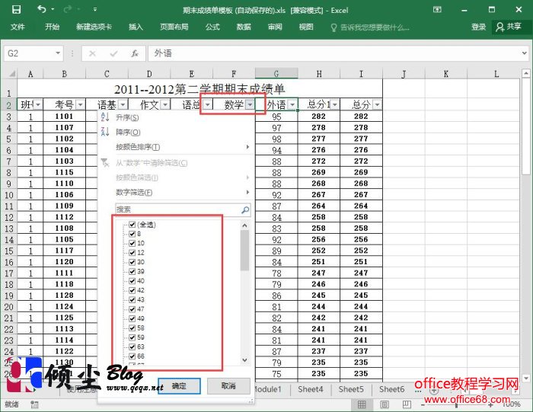The width and height of the screenshot is (533, 412).
Task: Select column header J
Action: click(x=404, y=74)
